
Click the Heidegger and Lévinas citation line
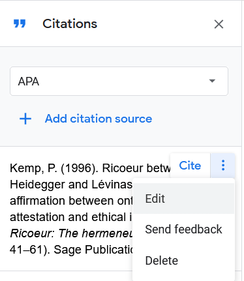pyautogui.click(x=71, y=185)
